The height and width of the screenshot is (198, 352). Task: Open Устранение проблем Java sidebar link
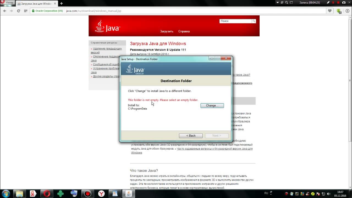[105, 70]
